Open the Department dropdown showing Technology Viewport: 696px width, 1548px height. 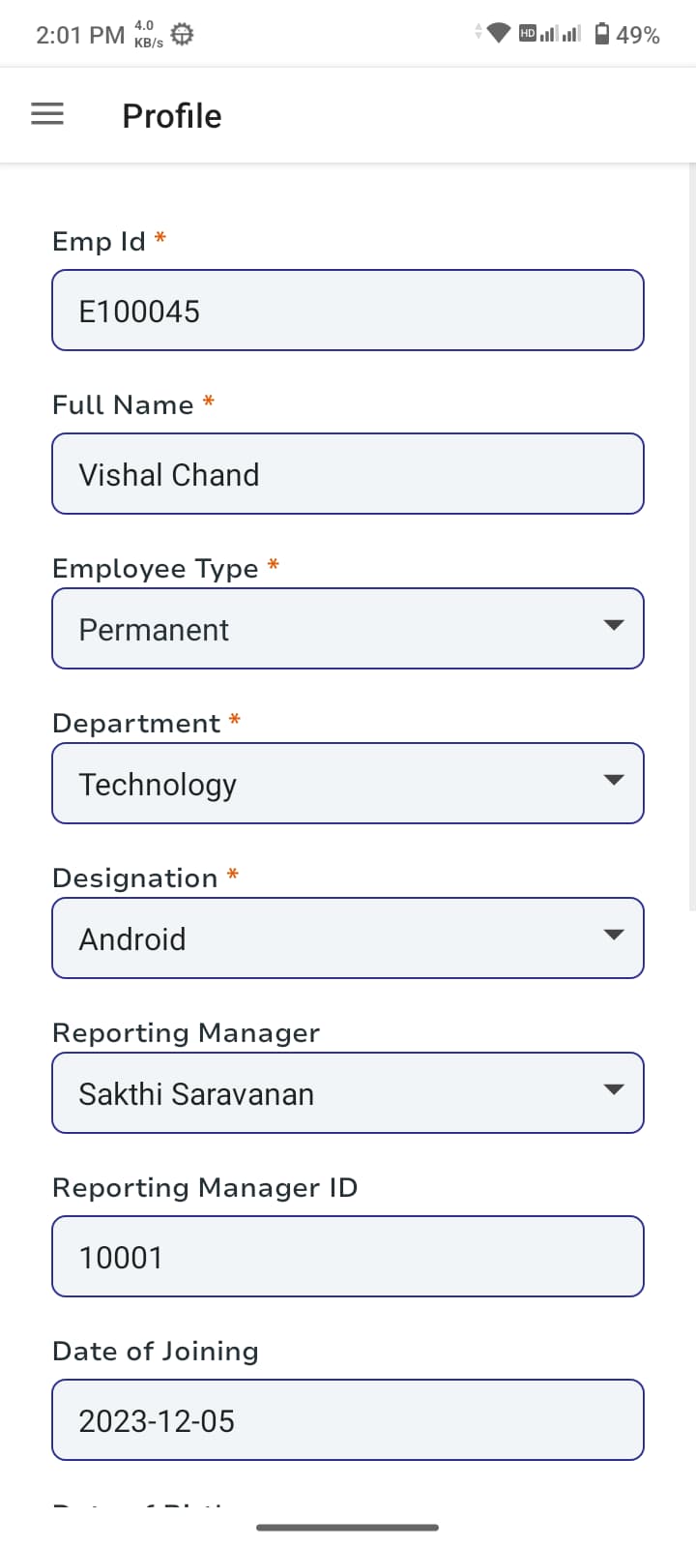(x=348, y=784)
